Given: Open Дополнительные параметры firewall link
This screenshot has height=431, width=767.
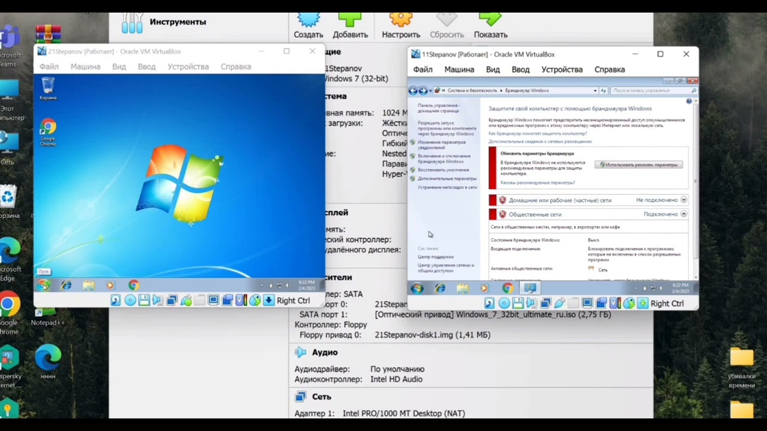Looking at the screenshot, I should coord(447,178).
